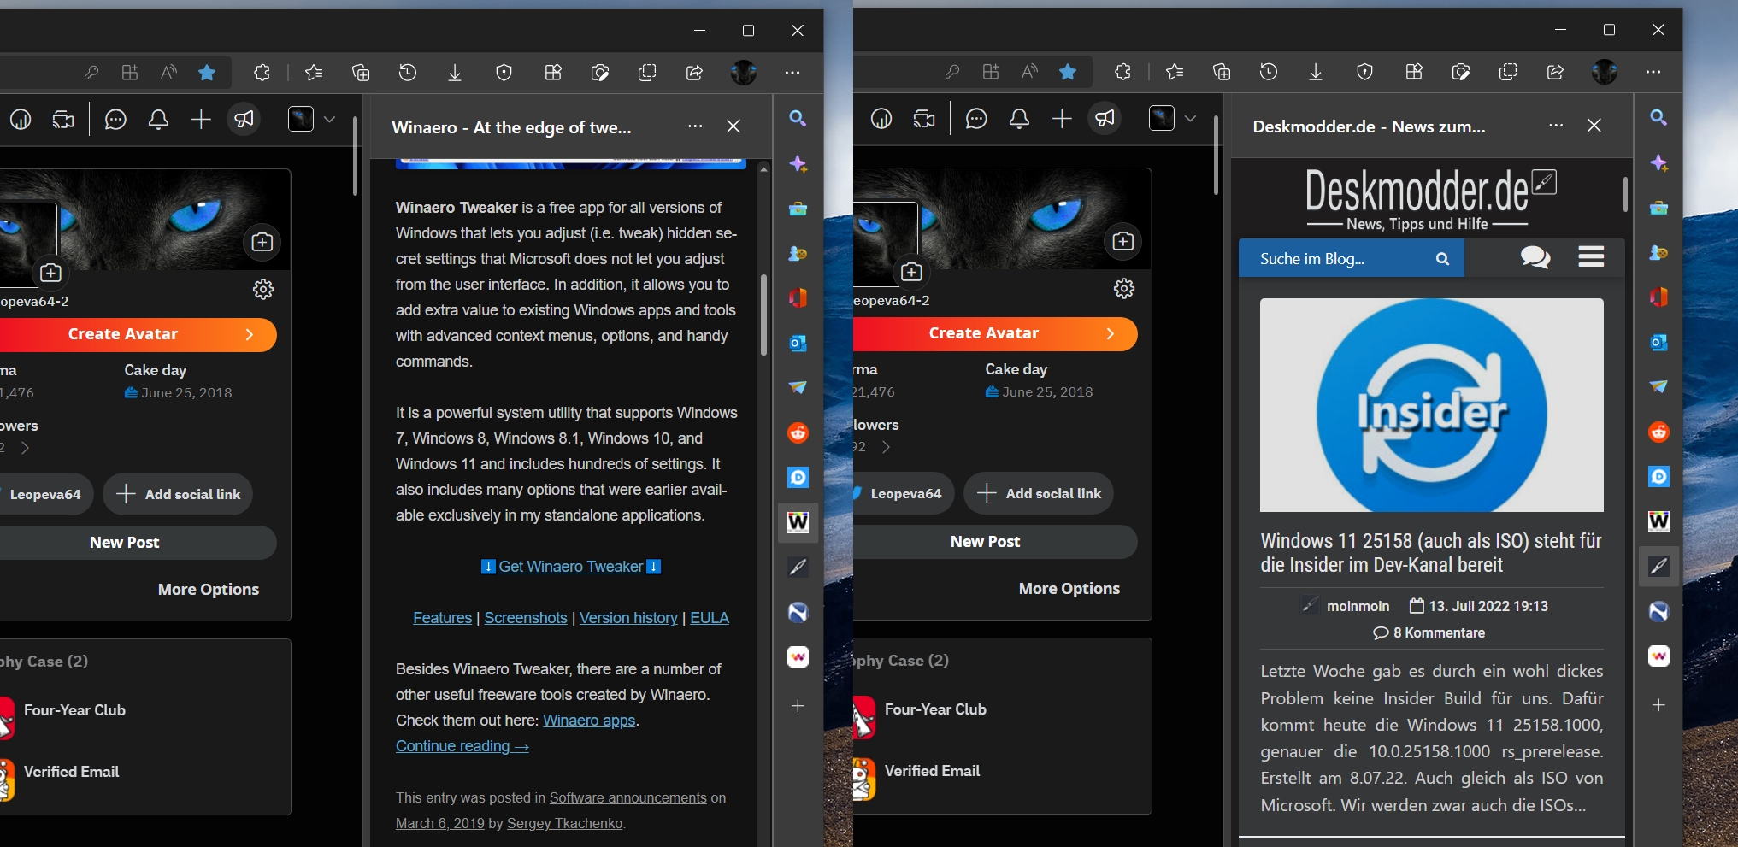Open 8 Kommentare link
The width and height of the screenshot is (1738, 847).
1429,632
